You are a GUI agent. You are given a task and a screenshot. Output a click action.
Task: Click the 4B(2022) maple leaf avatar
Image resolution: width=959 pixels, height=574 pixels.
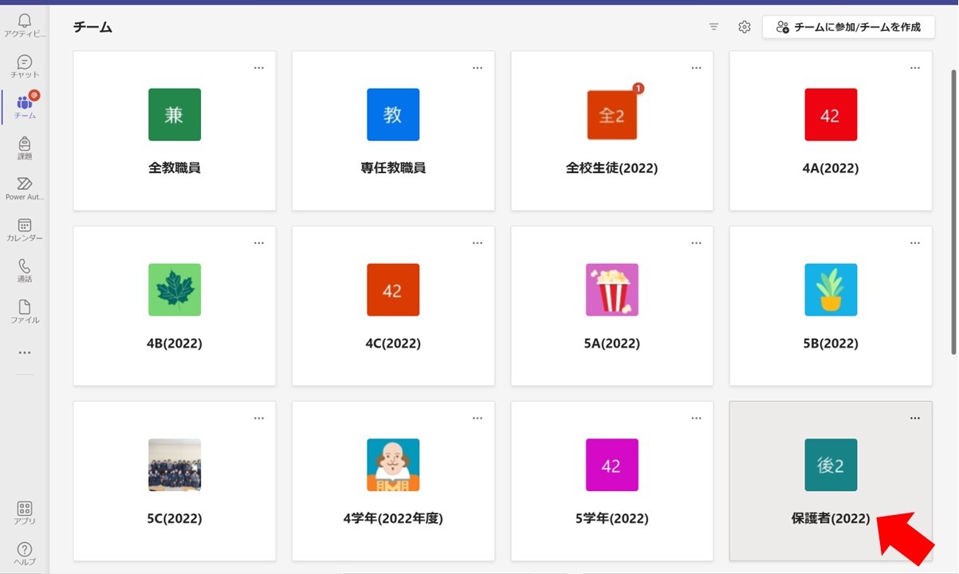pos(175,290)
